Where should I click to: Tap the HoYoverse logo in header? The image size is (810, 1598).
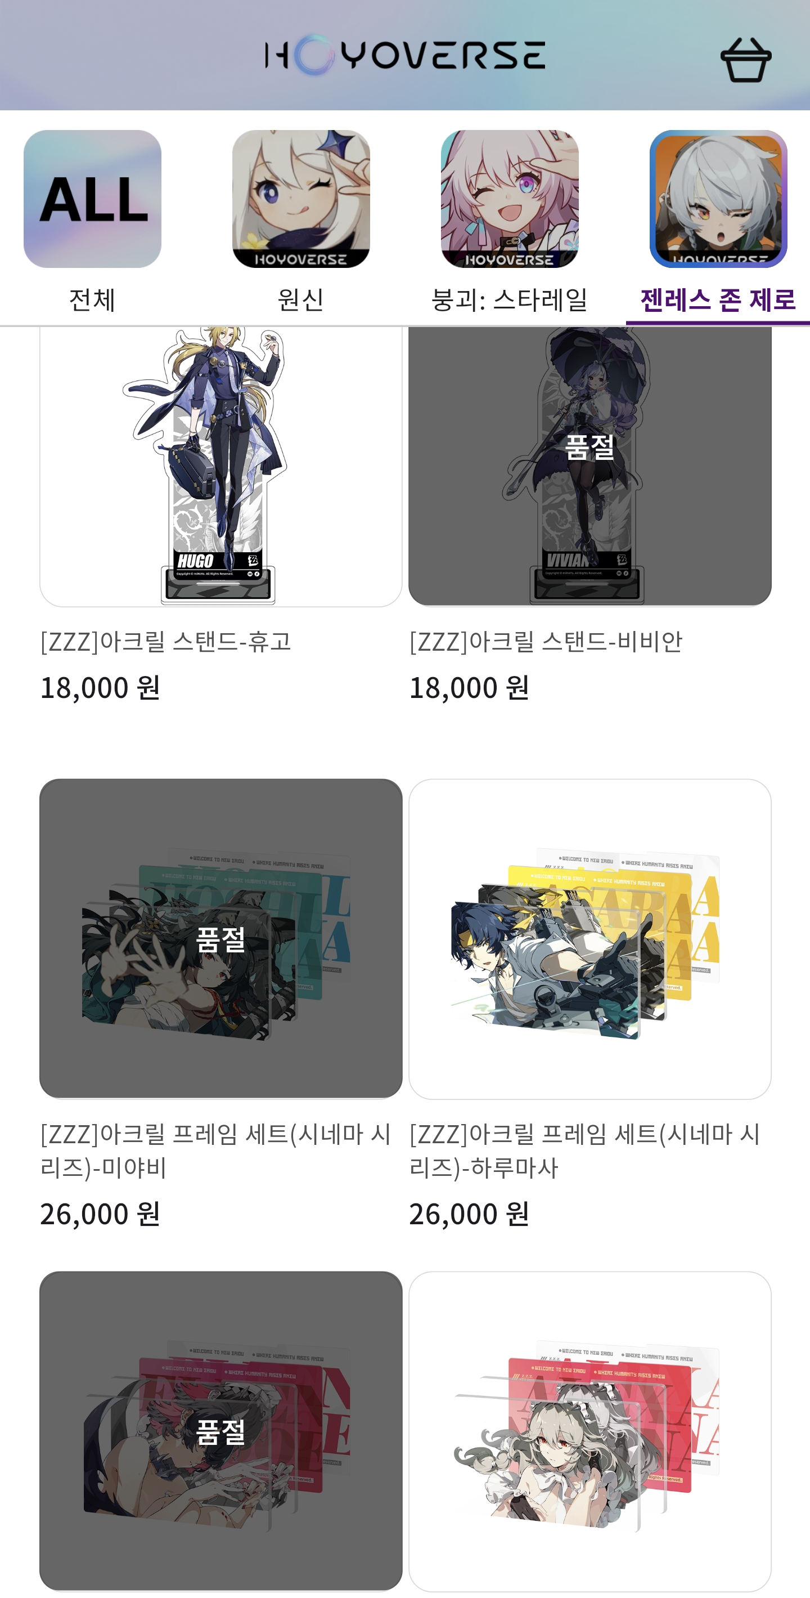click(x=404, y=55)
